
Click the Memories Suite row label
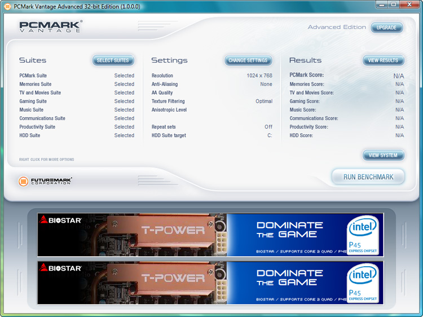coord(36,84)
